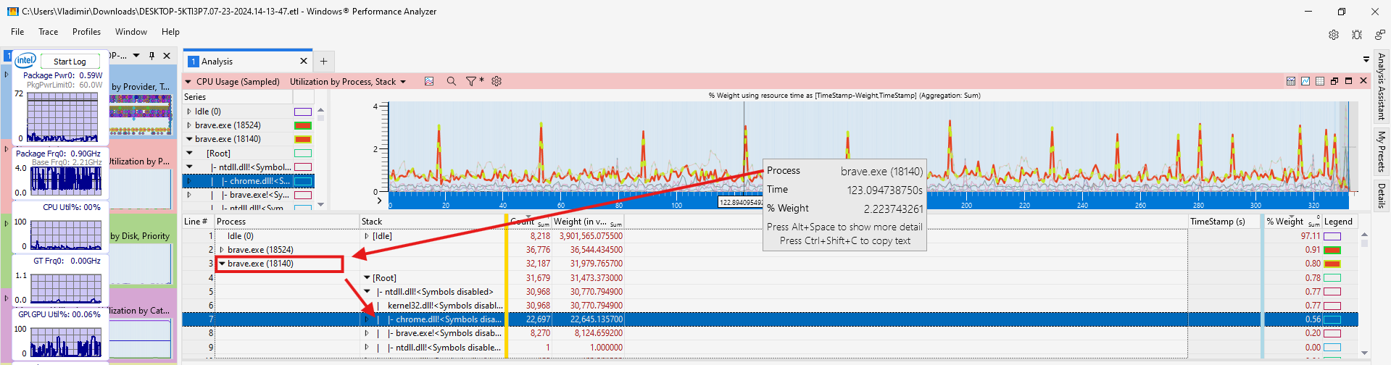
Task: Switch to table only display mode
Action: click(1320, 81)
